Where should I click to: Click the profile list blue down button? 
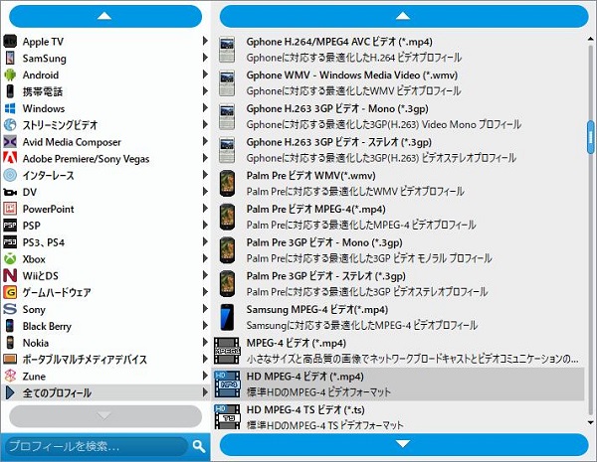pos(404,444)
